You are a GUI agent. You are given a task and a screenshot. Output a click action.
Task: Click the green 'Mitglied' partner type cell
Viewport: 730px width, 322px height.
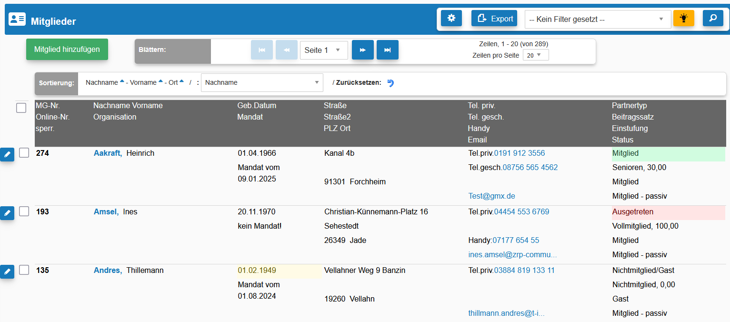point(668,154)
